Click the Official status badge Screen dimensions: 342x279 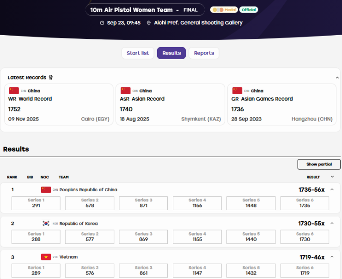pos(249,10)
